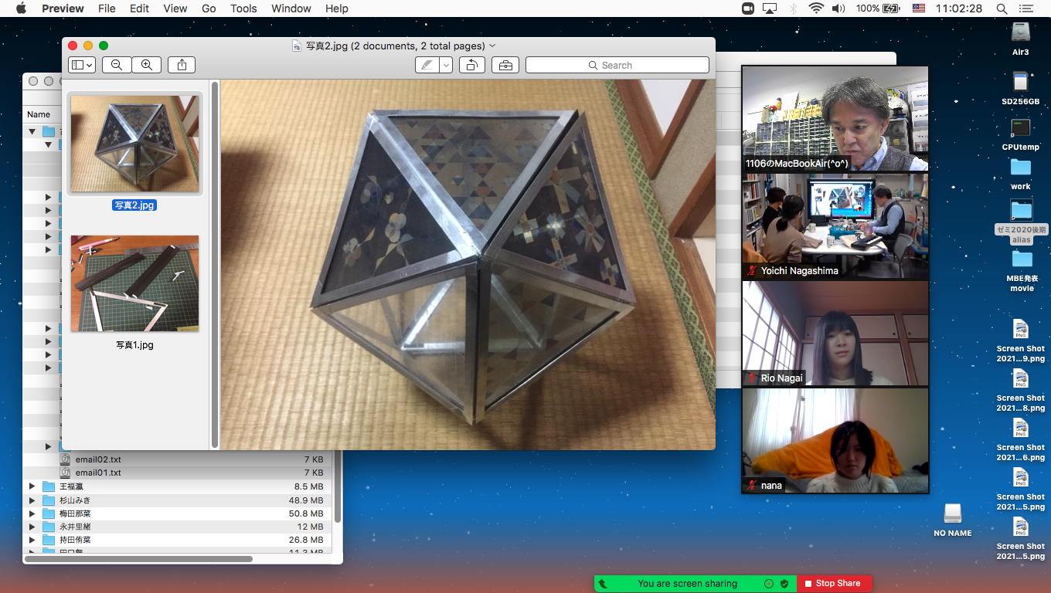The width and height of the screenshot is (1051, 593).
Task: Expand the 持田侑菜 folder in Finder
Action: (32, 540)
